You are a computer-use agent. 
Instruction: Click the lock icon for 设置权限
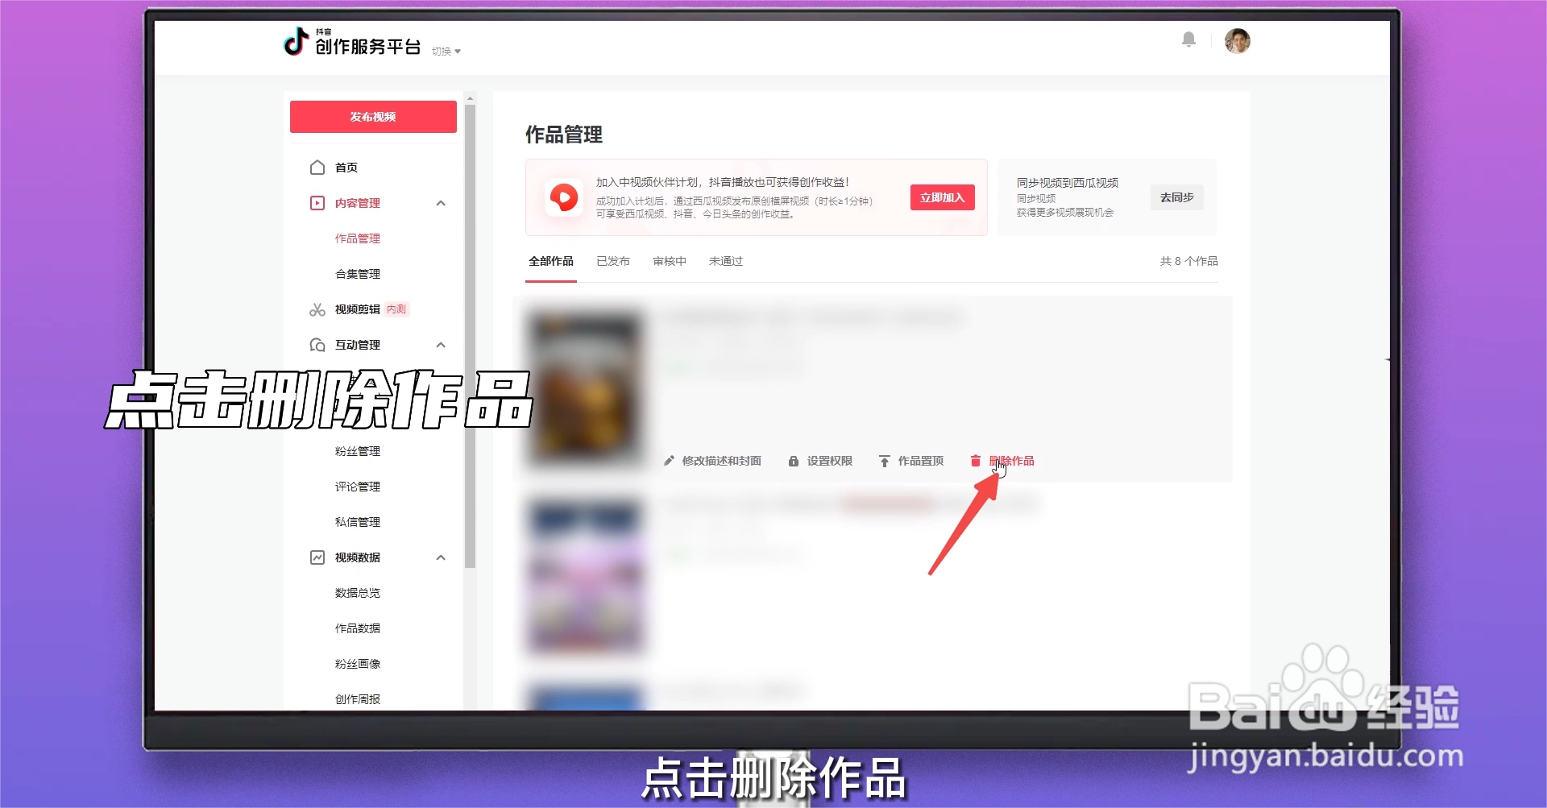coord(794,461)
